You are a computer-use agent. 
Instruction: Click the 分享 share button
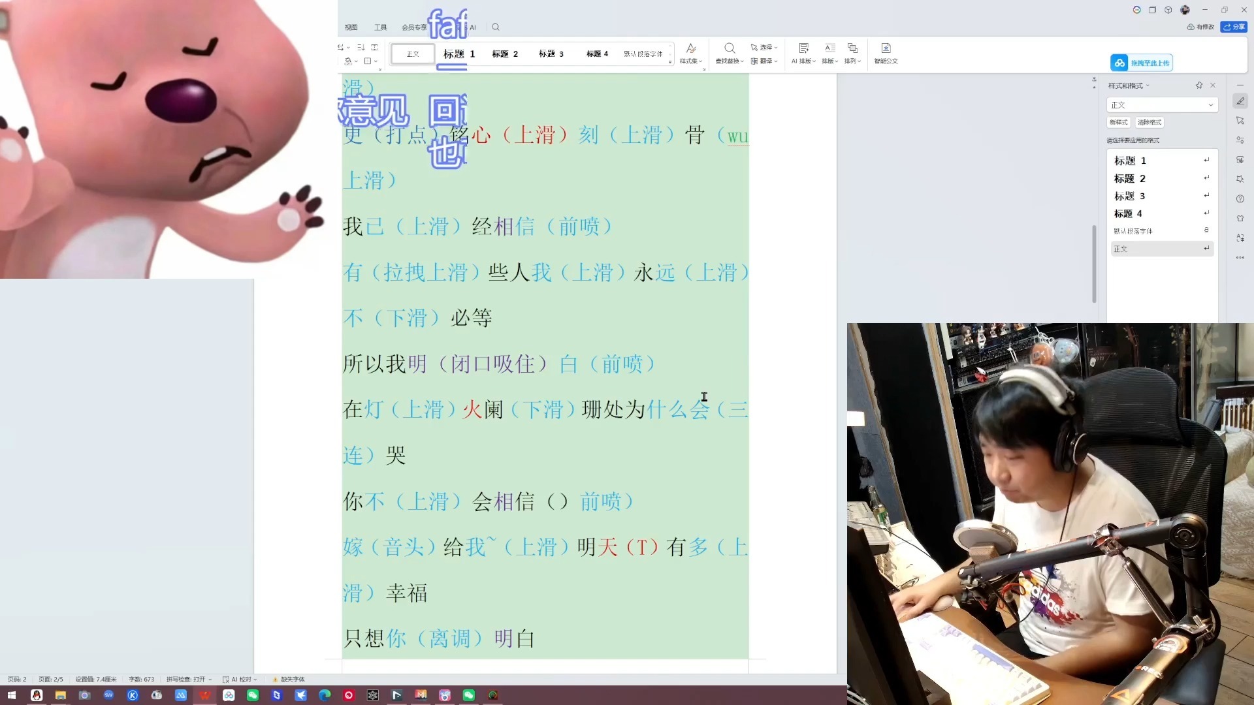click(1234, 27)
